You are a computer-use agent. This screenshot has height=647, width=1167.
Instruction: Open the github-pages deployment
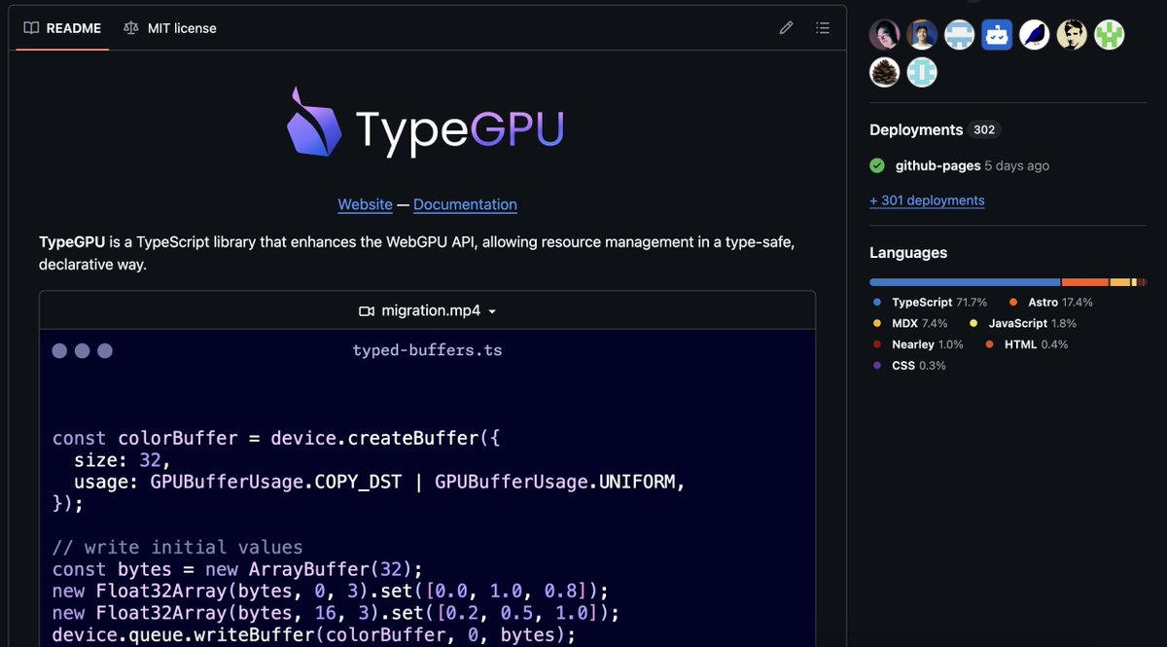pos(937,165)
